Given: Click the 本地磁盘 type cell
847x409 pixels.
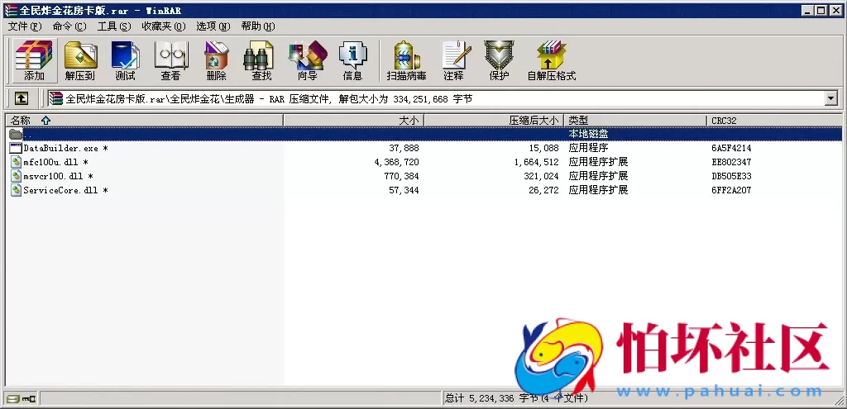Looking at the screenshot, I should [589, 134].
